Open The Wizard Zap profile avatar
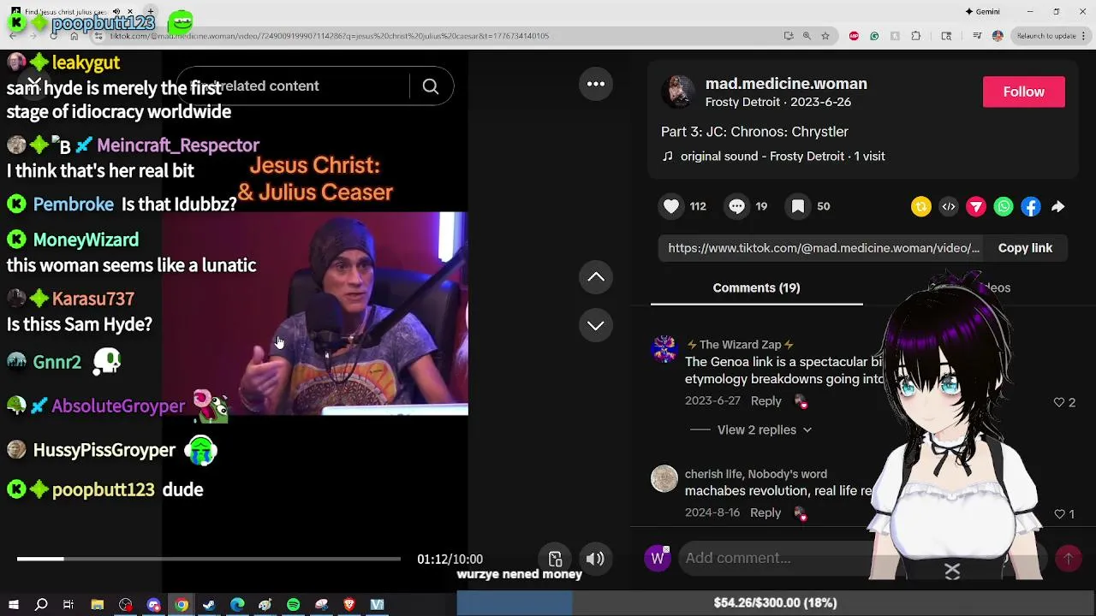Screen dimensions: 1096x616 (x=664, y=349)
